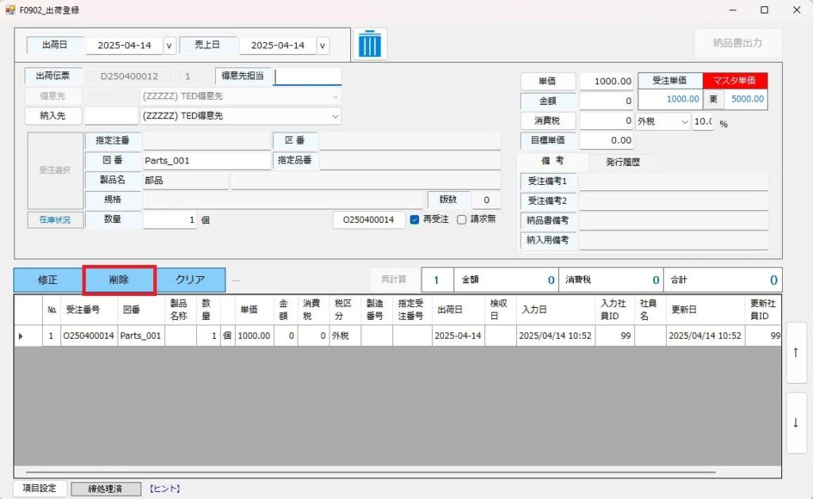Click the 再計算 button
813x499 pixels.
394,280
